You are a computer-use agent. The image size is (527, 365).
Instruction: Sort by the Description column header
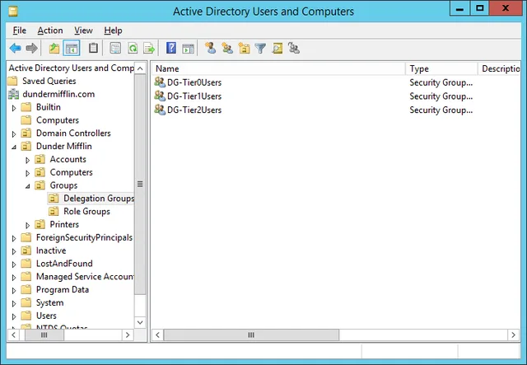pyautogui.click(x=499, y=68)
